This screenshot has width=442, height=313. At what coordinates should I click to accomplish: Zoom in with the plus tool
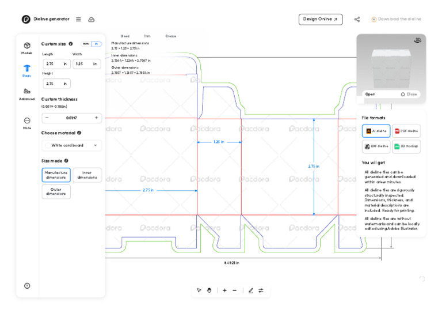[x=224, y=290]
